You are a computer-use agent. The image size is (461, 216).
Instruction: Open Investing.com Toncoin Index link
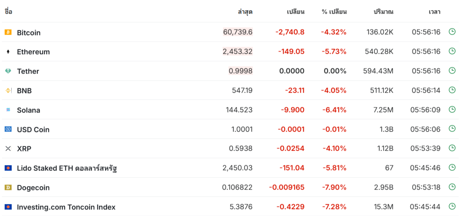(x=66, y=207)
